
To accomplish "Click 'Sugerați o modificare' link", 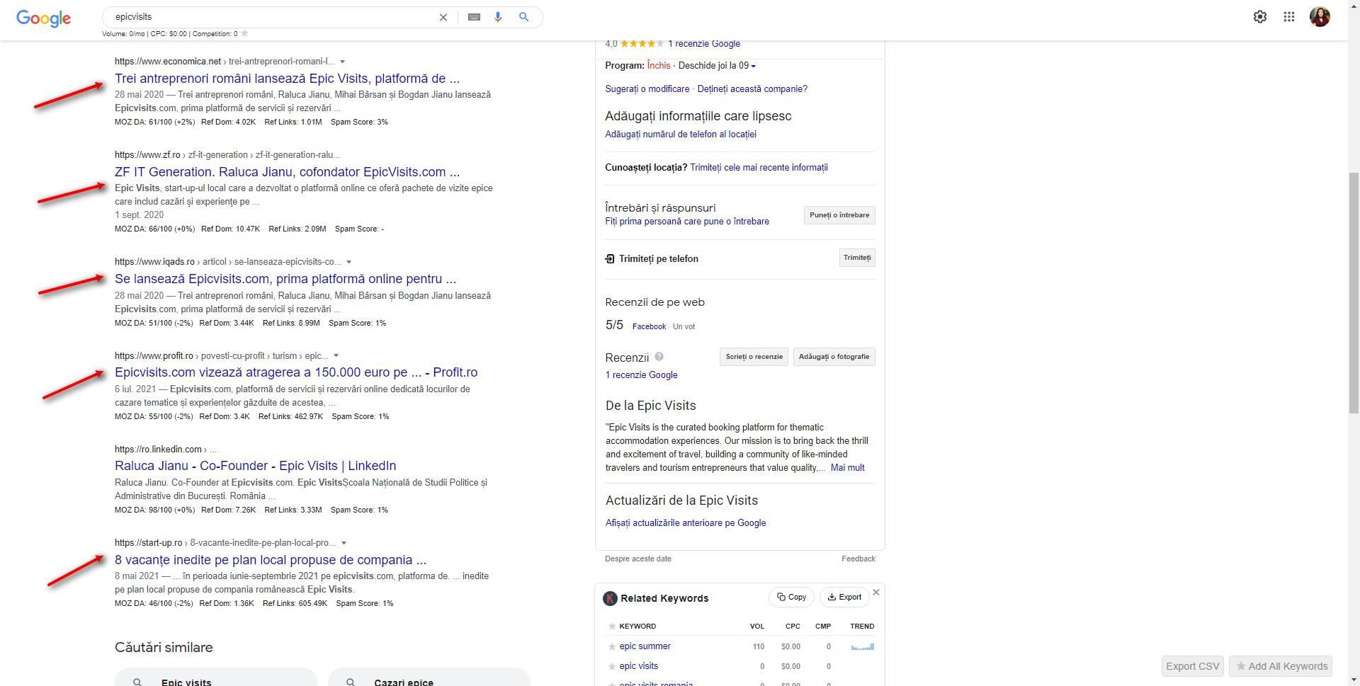I will pos(647,89).
